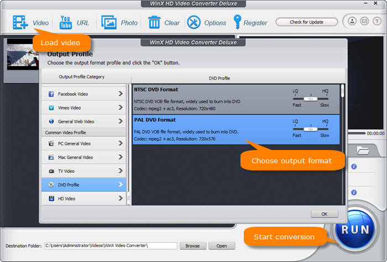Expand HD Video category arrow
Viewport: 387px width, 262px height.
coord(121,198)
